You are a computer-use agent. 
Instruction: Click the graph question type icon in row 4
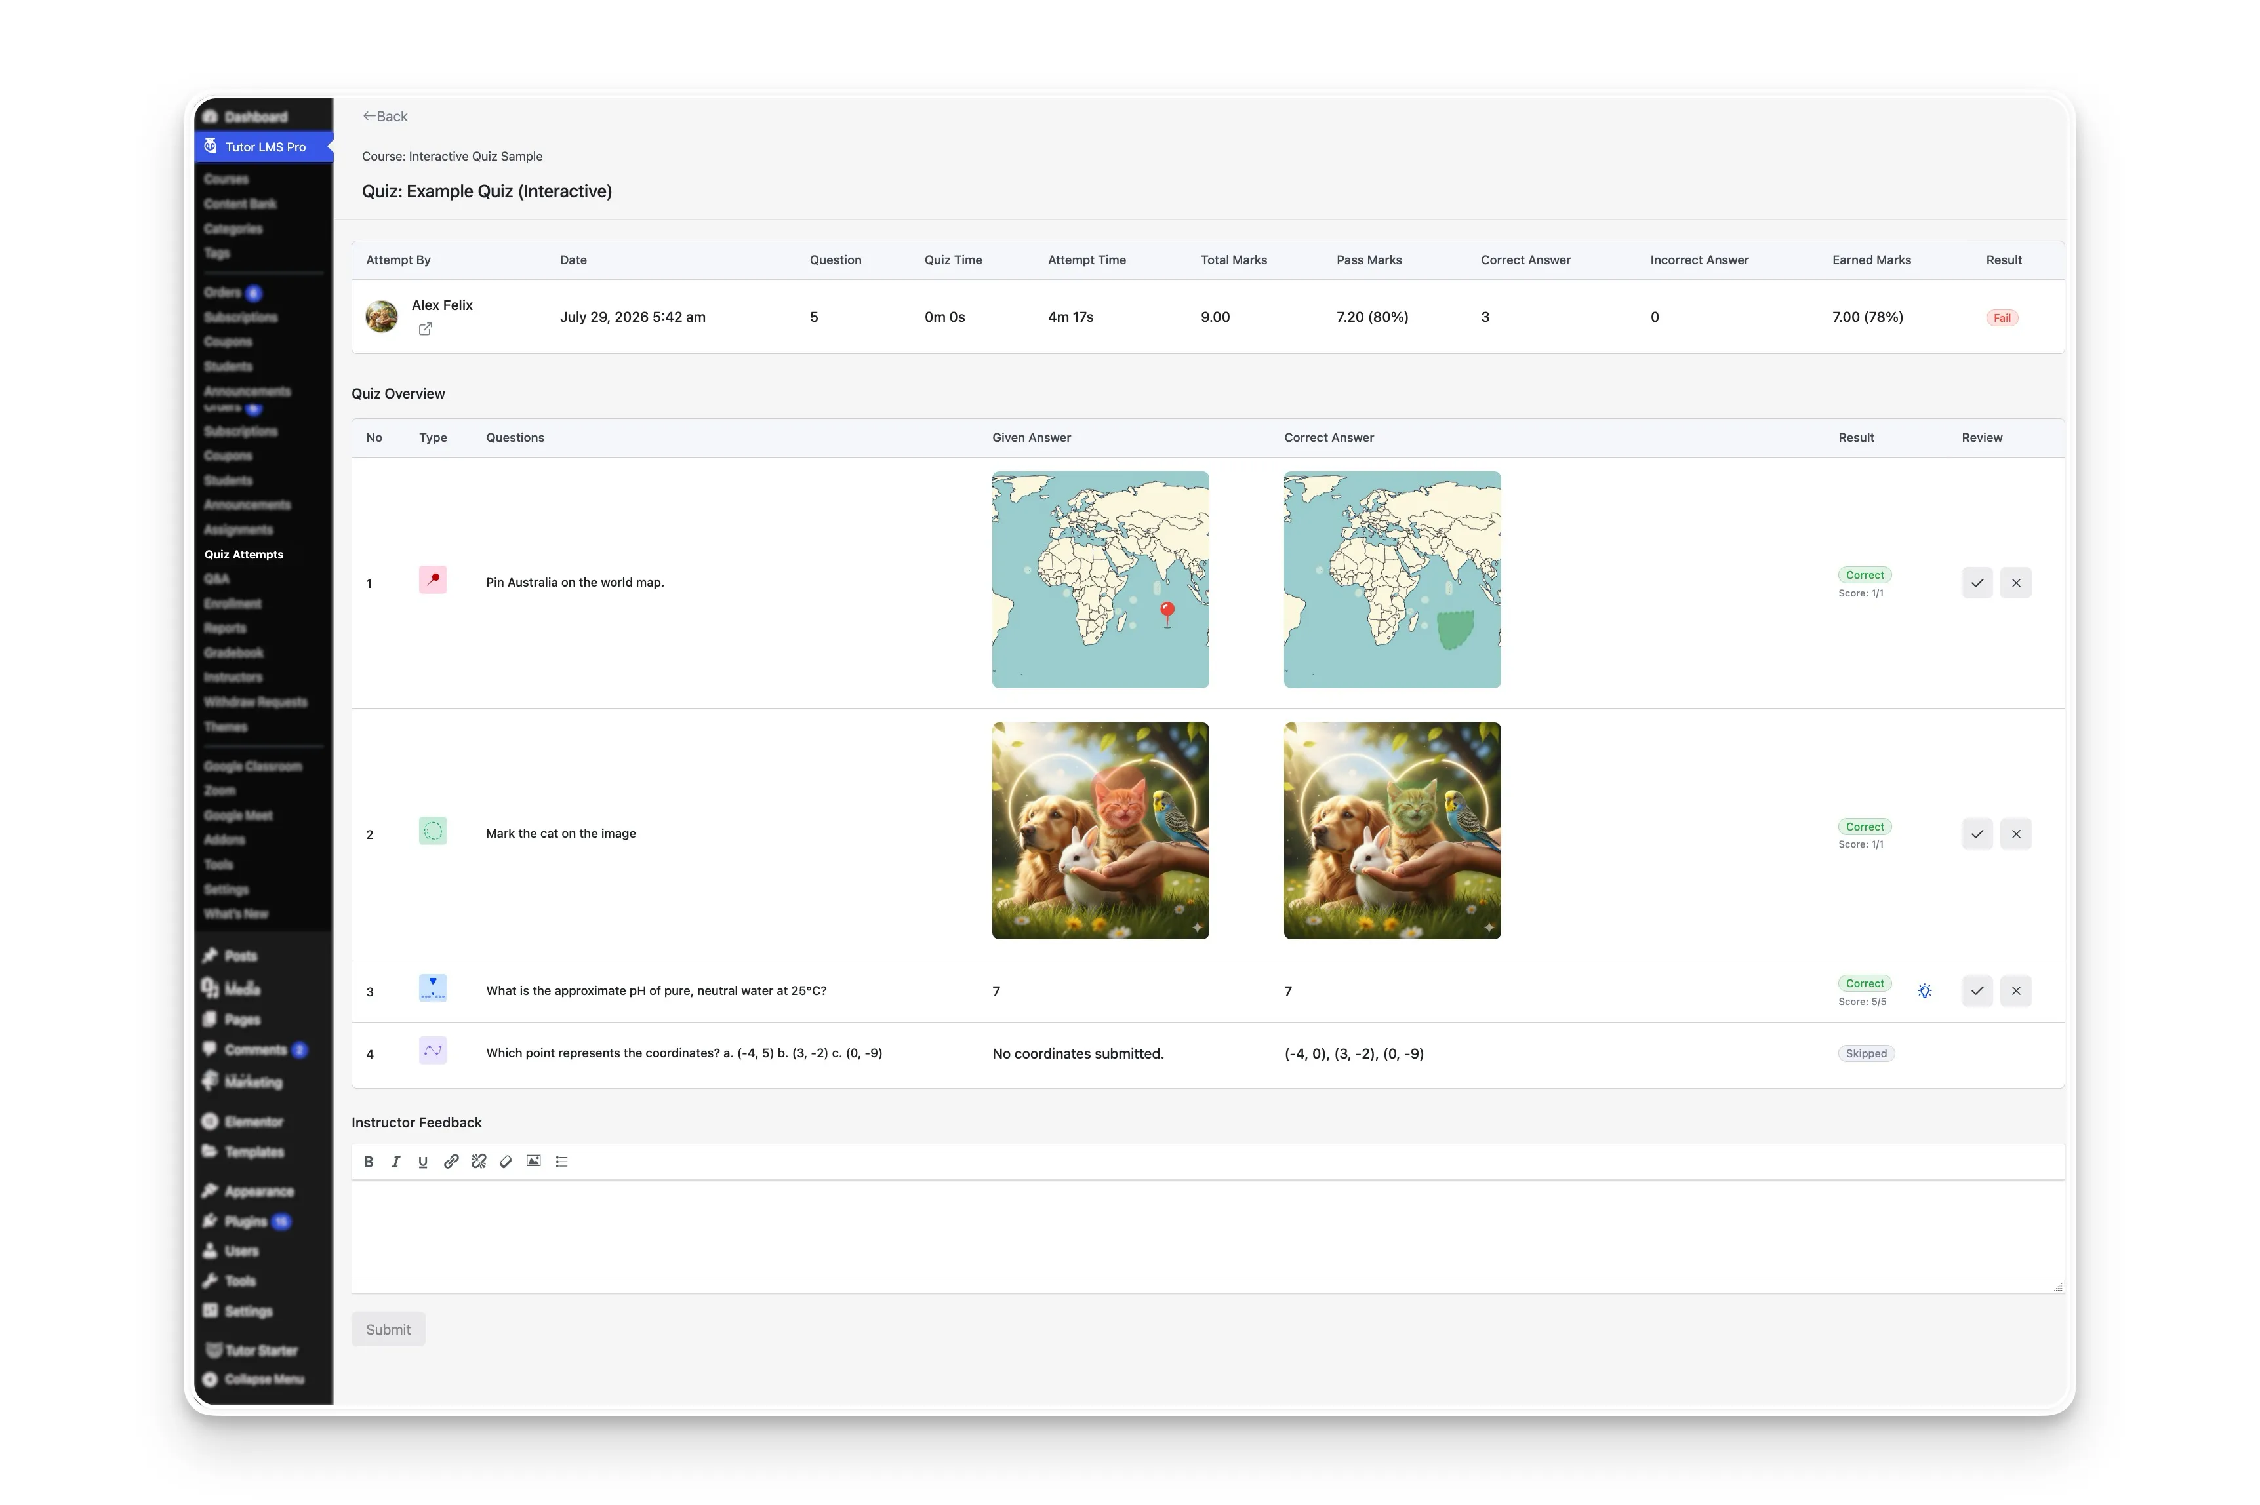pos(433,1050)
